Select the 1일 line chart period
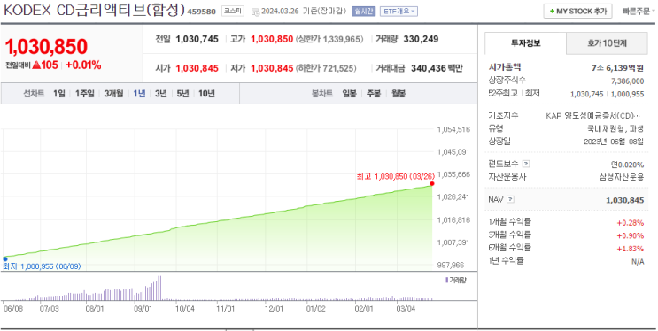The width and height of the screenshot is (658, 331). [58, 94]
